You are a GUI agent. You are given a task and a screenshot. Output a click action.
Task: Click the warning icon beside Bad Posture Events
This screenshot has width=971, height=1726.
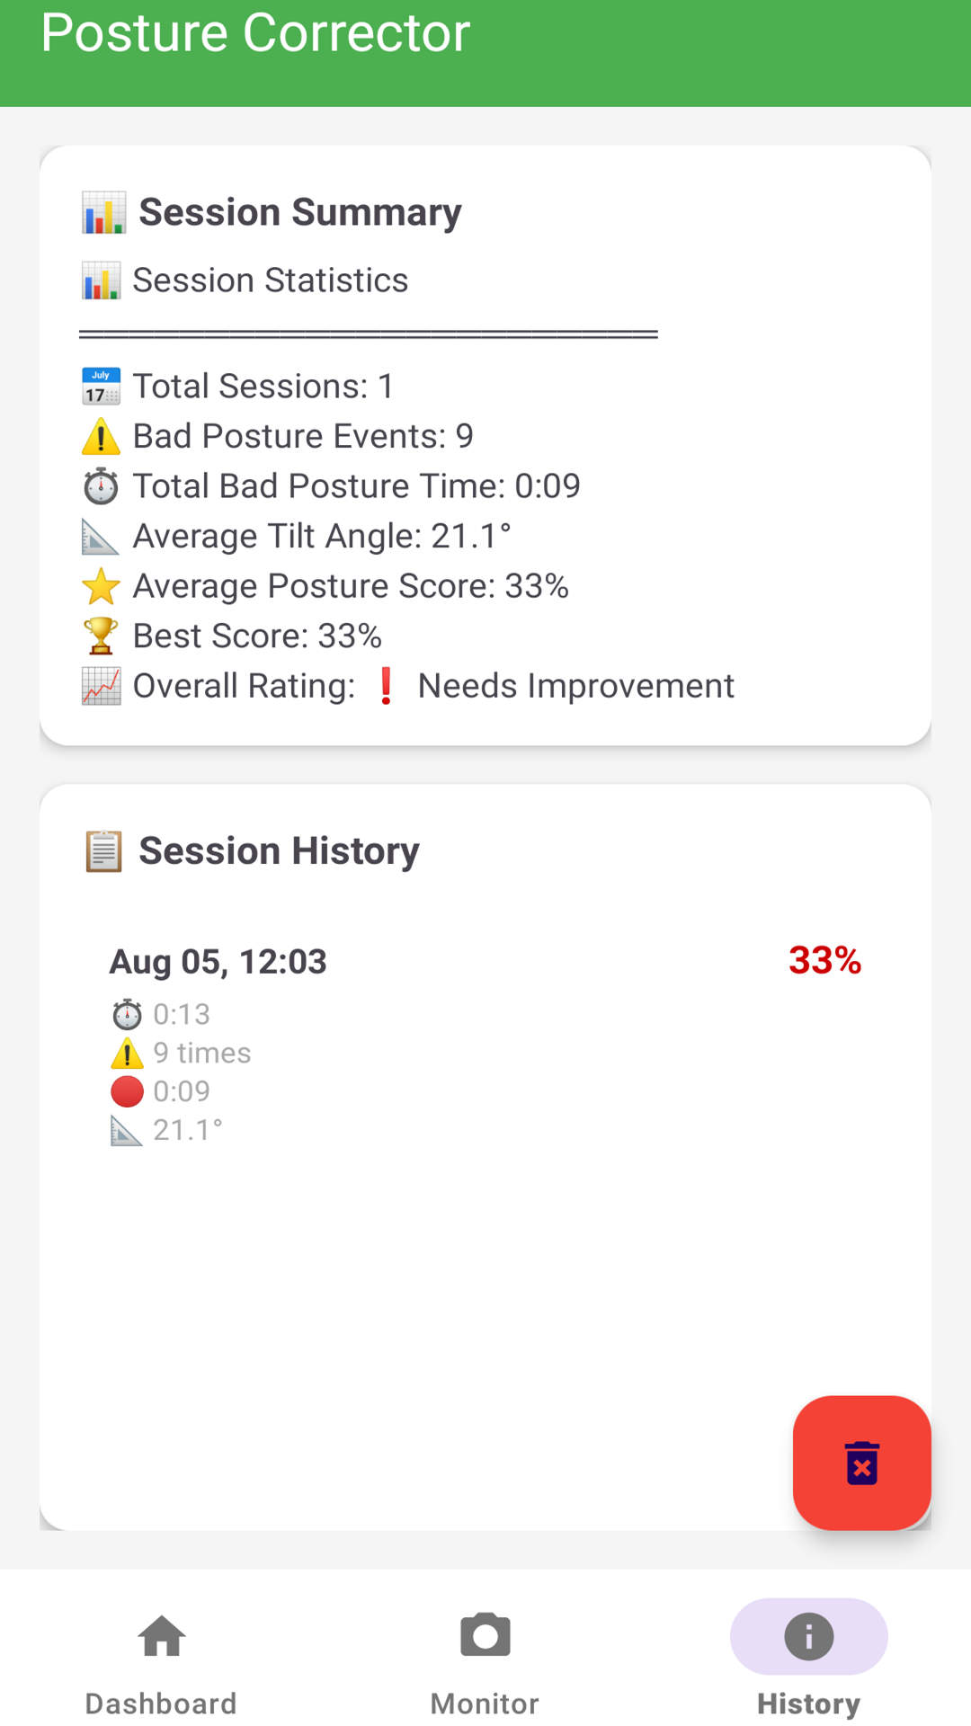click(101, 436)
